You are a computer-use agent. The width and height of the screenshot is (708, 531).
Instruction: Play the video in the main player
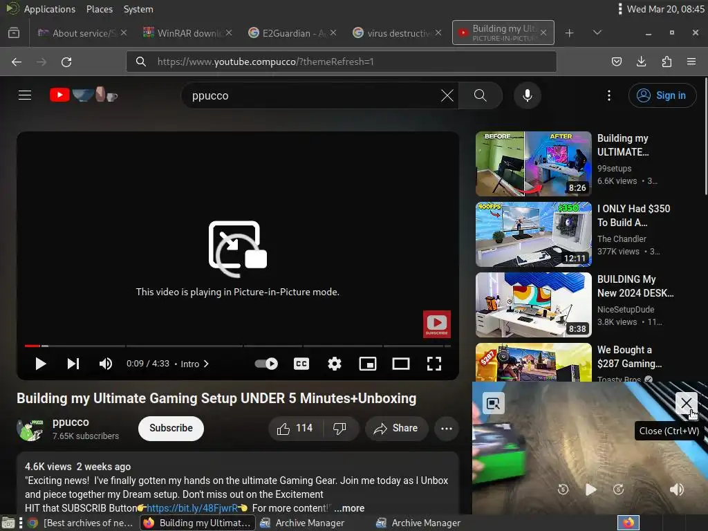click(x=41, y=364)
